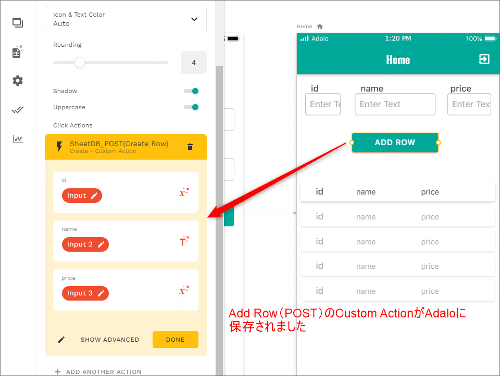This screenshot has height=376, width=500.
Task: Click the panel's vertical scrollbar
Action: tap(219, 219)
